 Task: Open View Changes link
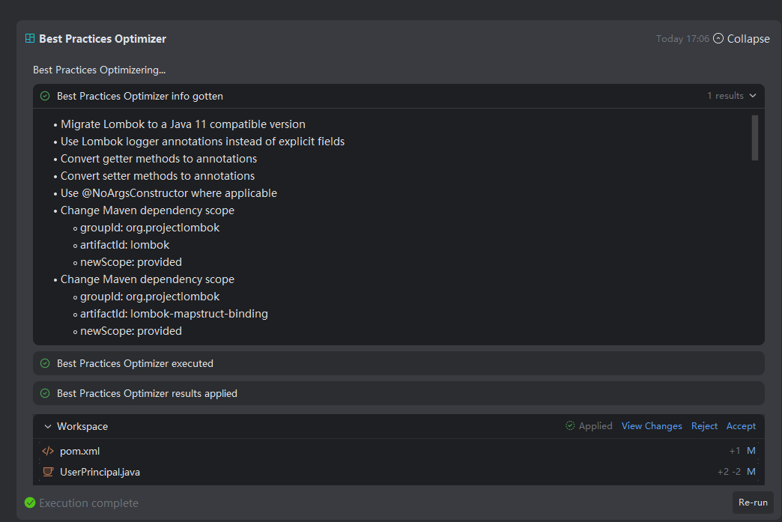pos(652,425)
